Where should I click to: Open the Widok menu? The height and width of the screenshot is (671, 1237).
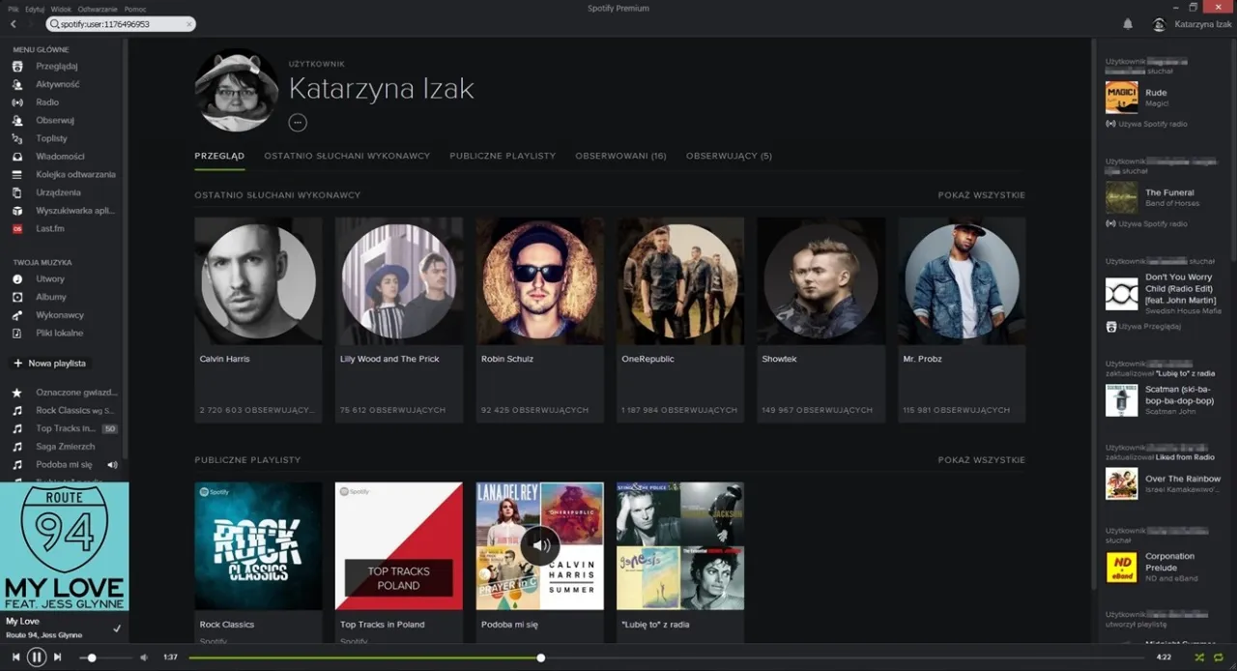pos(61,9)
